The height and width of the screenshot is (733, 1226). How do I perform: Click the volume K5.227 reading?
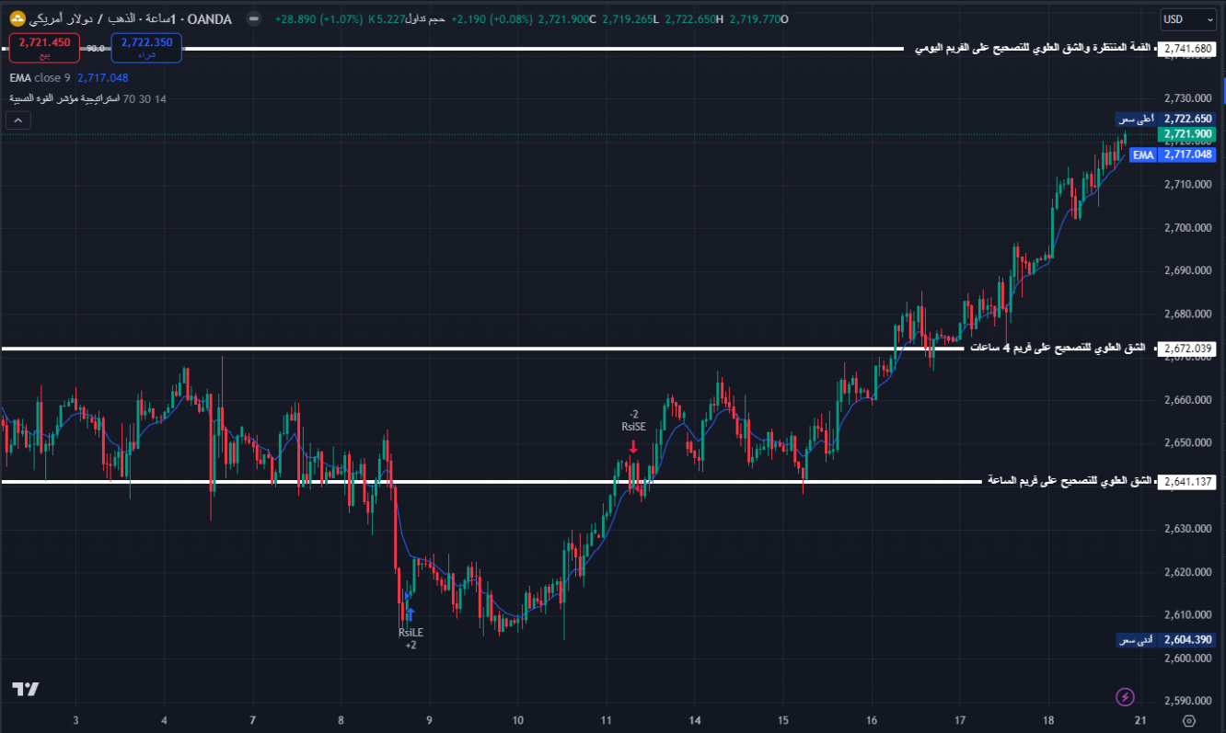point(387,18)
